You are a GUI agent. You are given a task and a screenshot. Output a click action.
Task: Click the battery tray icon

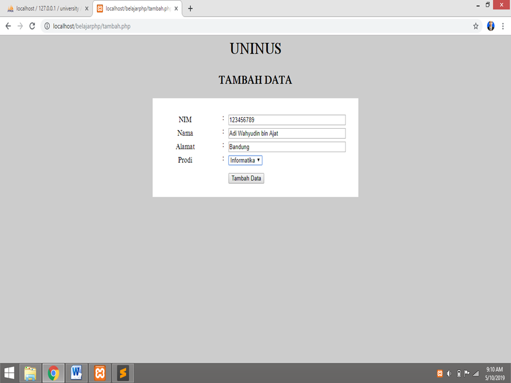(x=458, y=373)
